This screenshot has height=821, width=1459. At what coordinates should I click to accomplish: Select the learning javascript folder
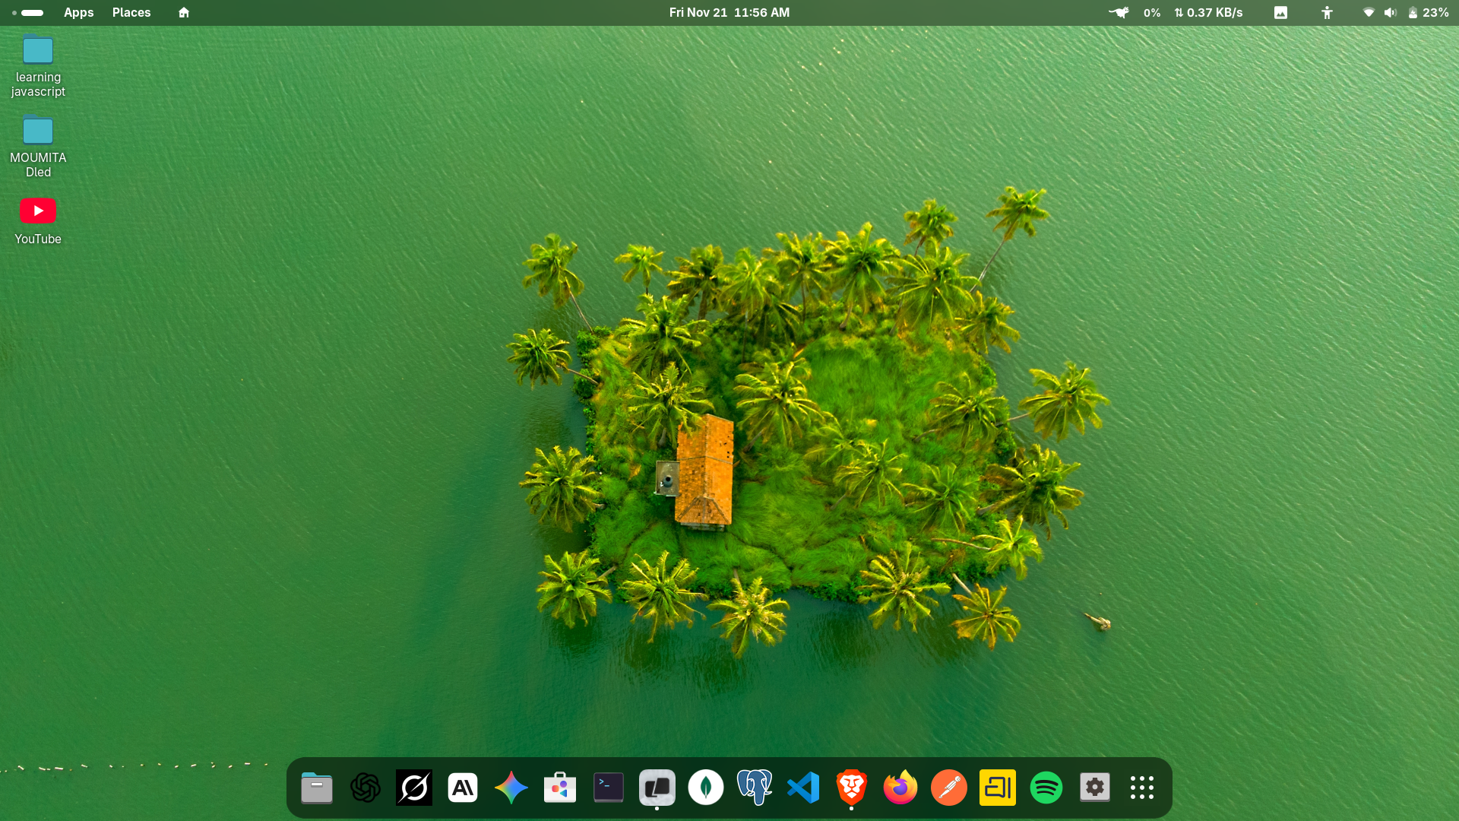point(38,51)
